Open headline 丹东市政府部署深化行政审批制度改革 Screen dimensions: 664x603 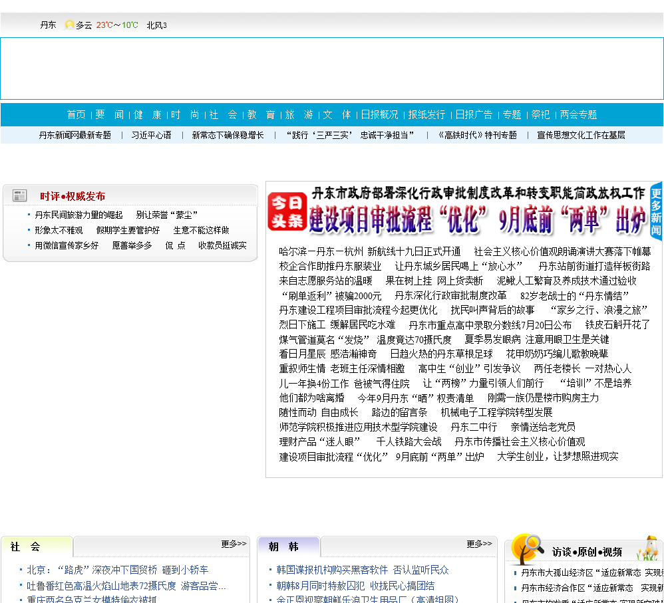[478, 193]
